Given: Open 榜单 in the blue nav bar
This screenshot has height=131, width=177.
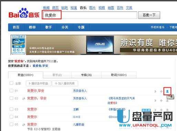Looking at the screenshot, I should (32, 27).
